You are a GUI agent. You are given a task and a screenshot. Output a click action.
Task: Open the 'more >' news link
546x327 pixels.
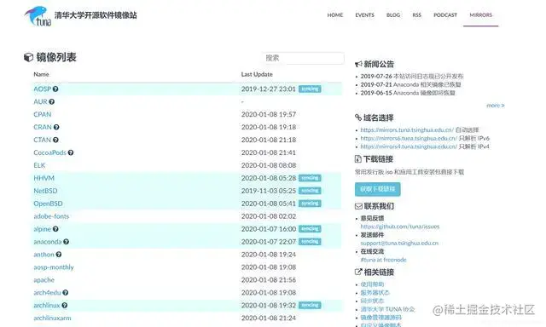[495, 106]
